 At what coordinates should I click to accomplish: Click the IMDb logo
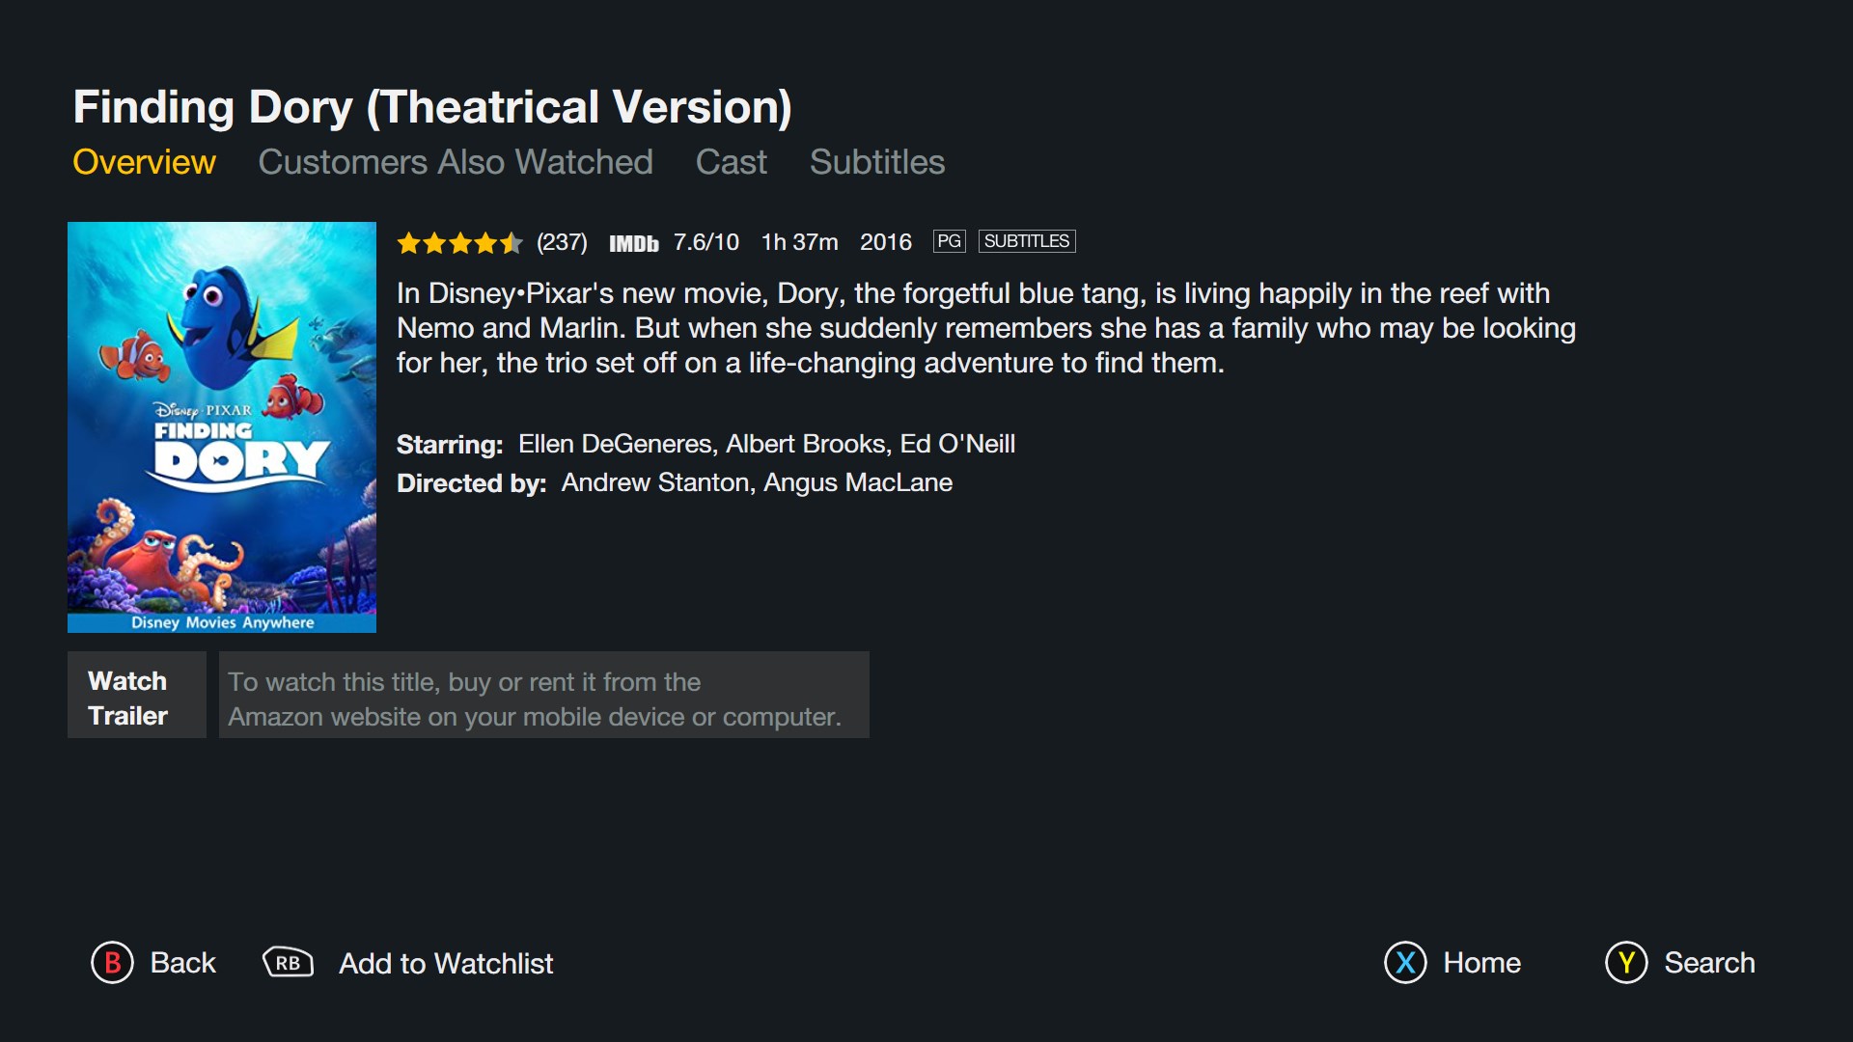pyautogui.click(x=633, y=243)
